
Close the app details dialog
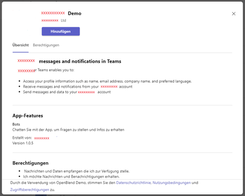coord(234,14)
